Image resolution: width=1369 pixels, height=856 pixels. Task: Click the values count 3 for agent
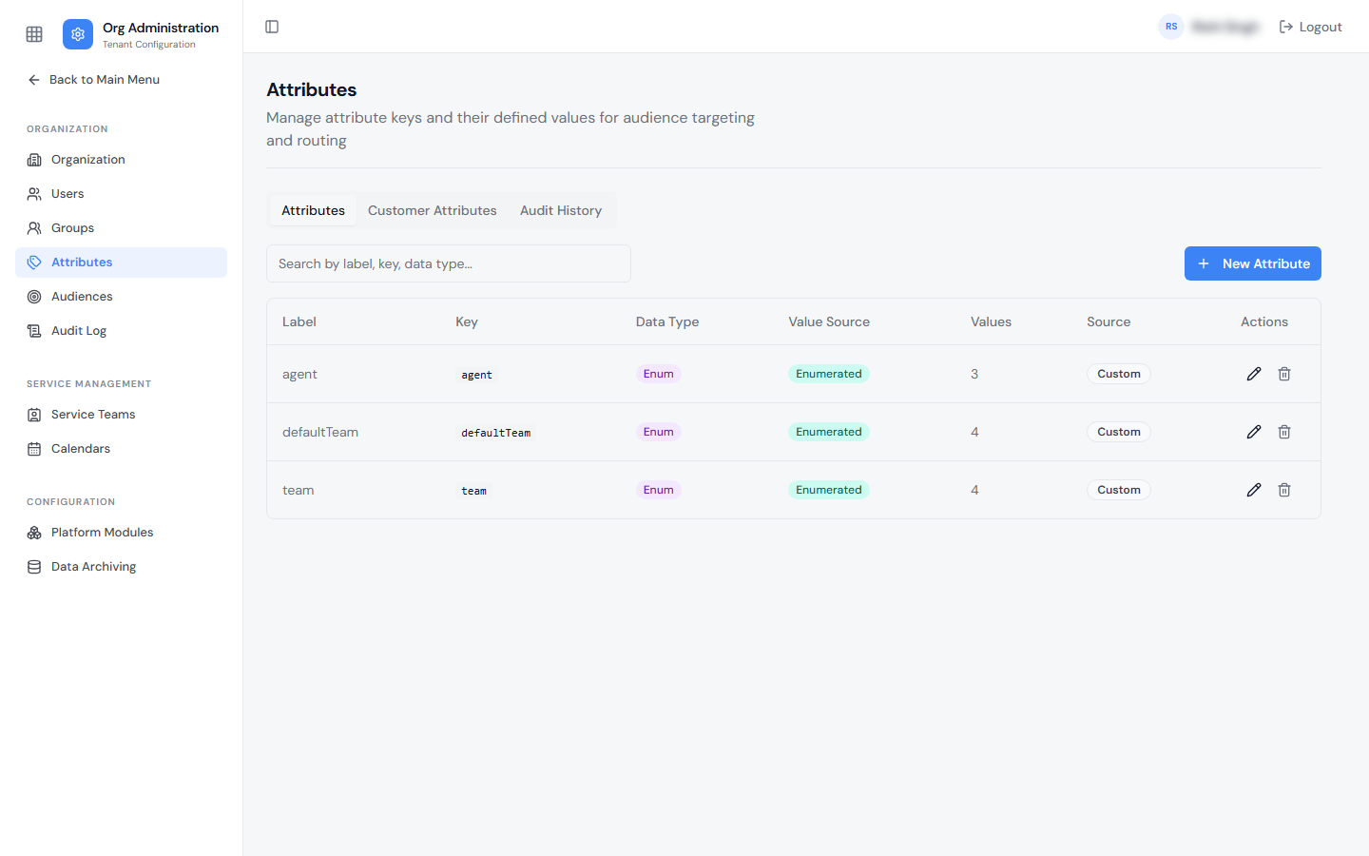(974, 374)
